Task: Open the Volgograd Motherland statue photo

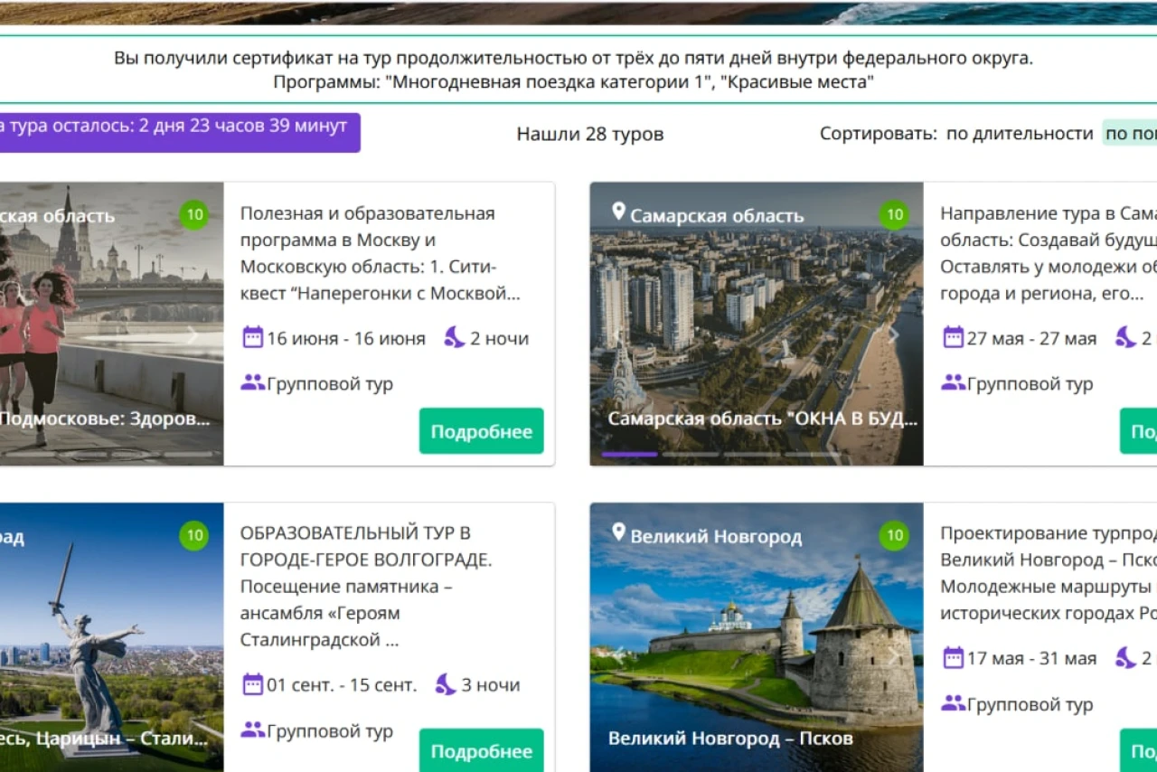Action: pyautogui.click(x=111, y=637)
